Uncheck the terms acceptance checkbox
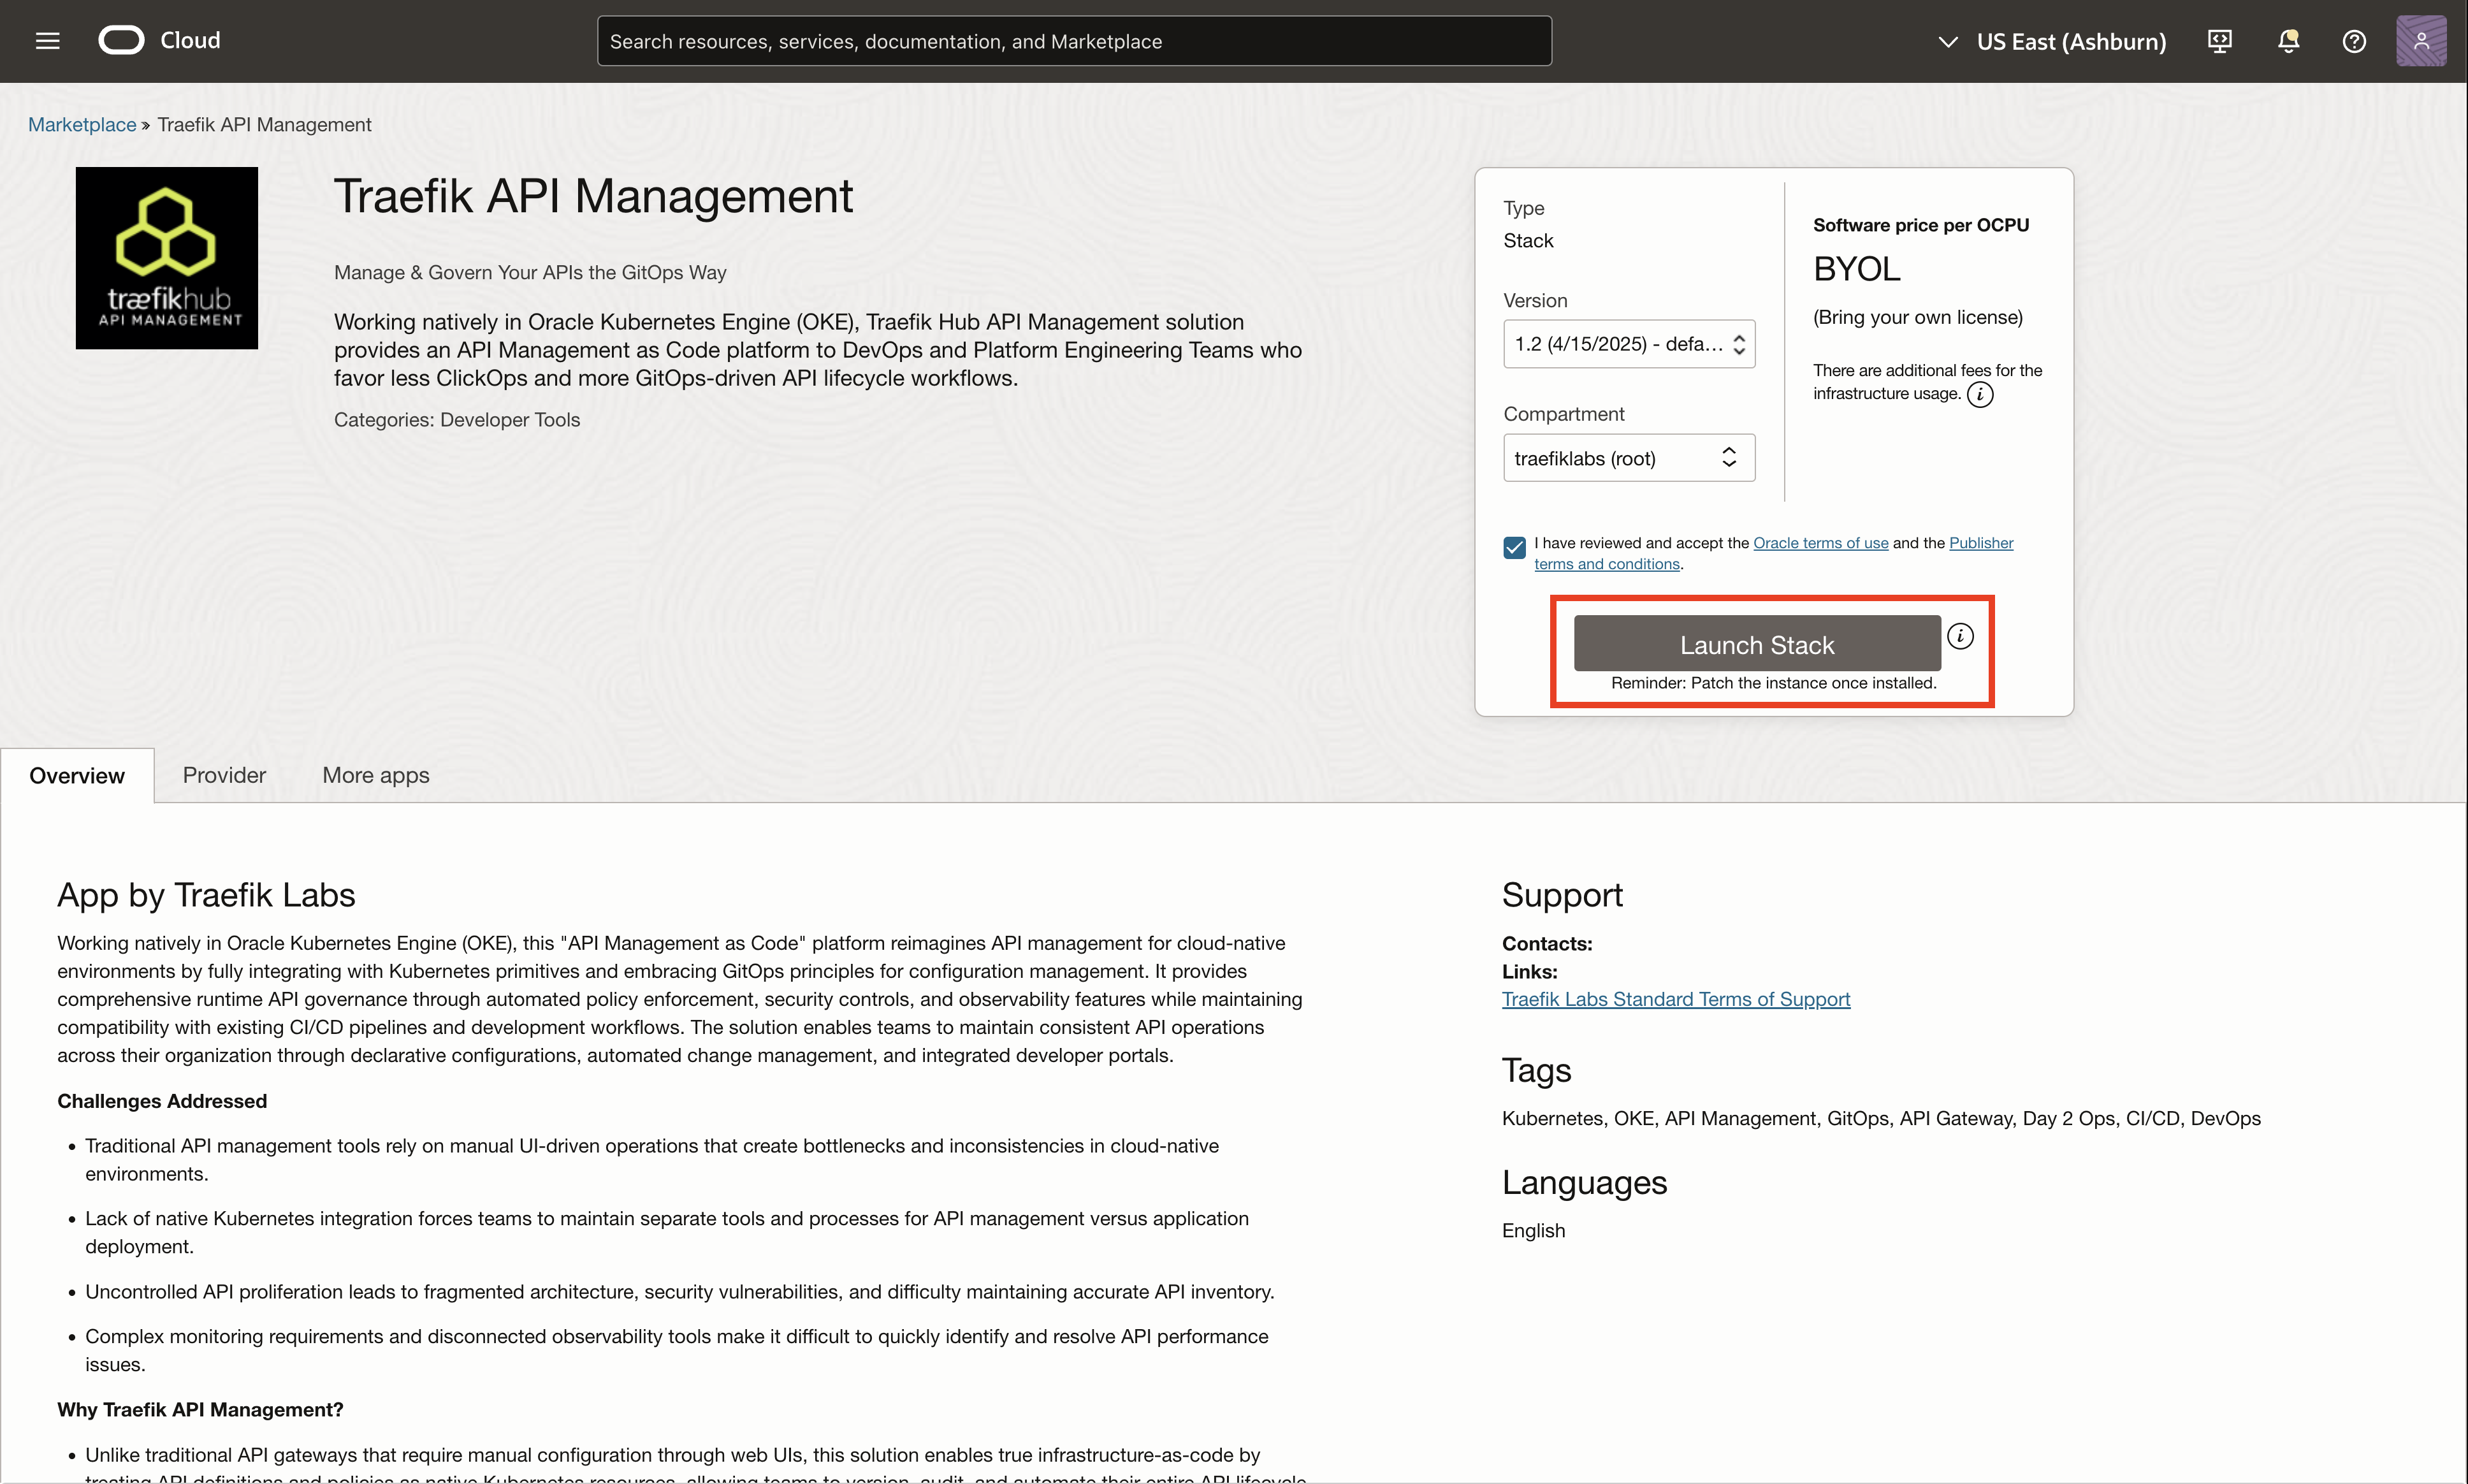The image size is (2468, 1484). (x=1514, y=547)
